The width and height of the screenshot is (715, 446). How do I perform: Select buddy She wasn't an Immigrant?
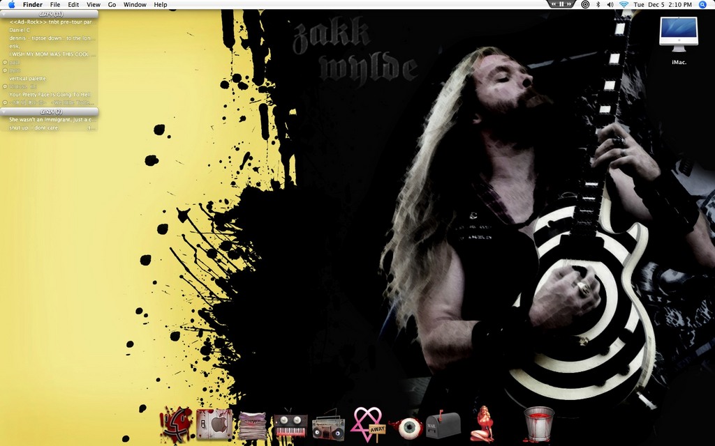[x=50, y=120]
